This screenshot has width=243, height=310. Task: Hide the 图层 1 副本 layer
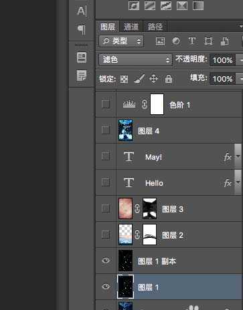[106, 261]
